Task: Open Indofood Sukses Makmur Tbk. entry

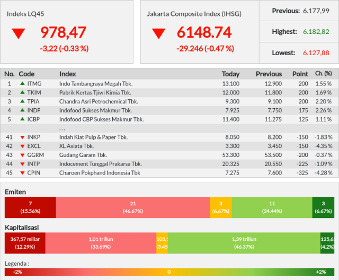Action: tap(95, 110)
